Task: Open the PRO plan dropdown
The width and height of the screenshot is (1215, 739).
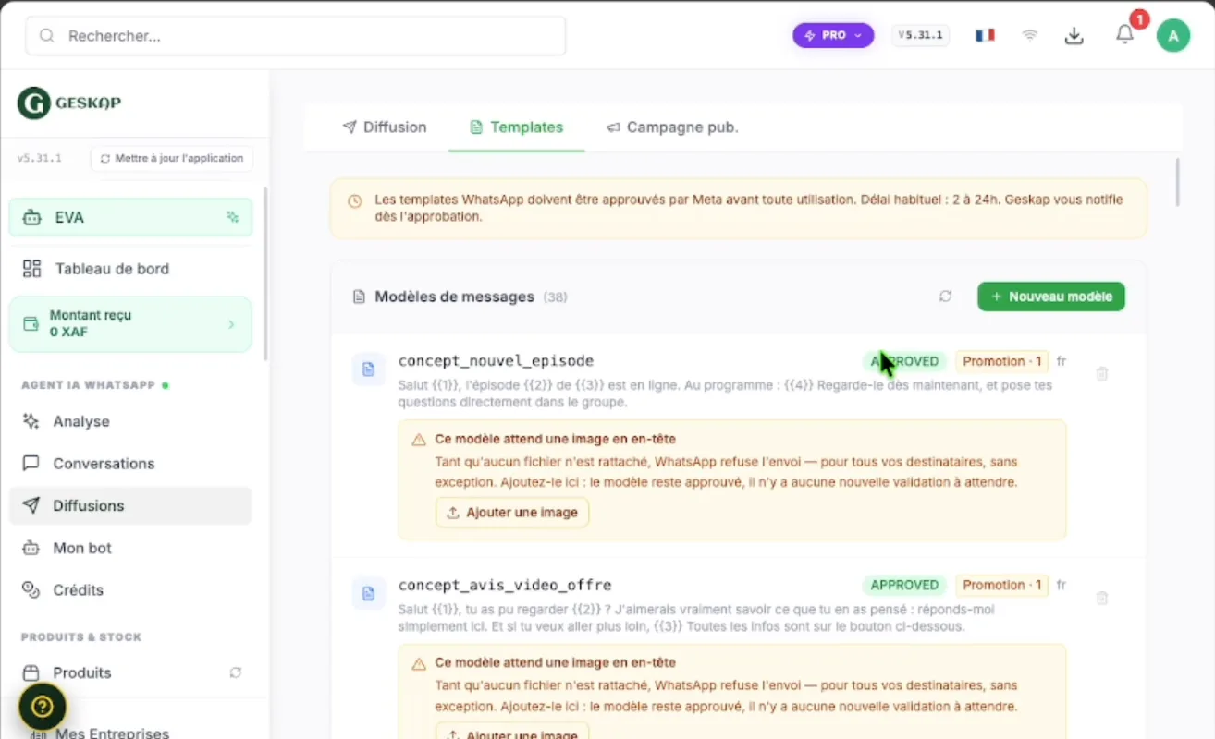Action: click(832, 35)
